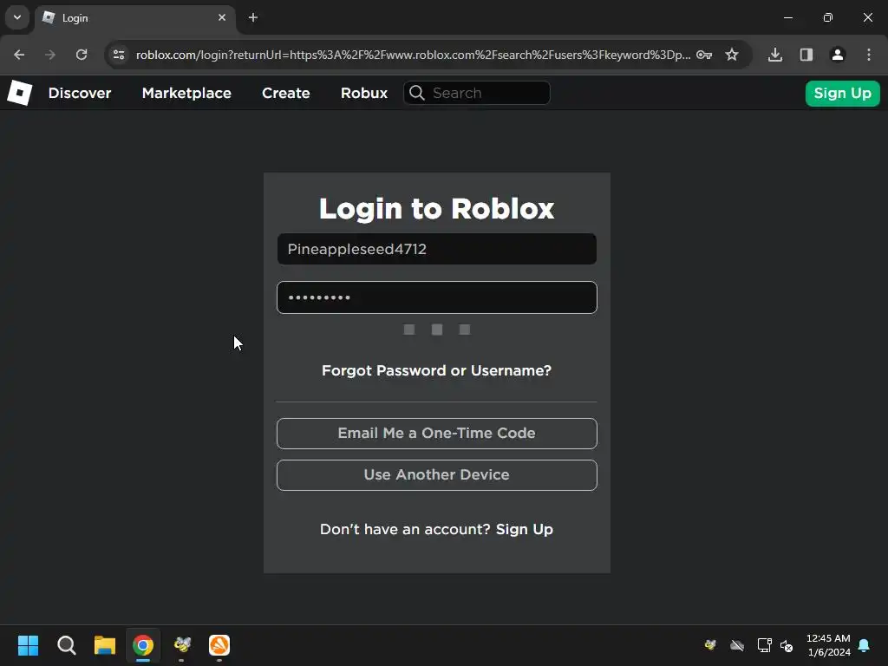Open the clock showing 12:45 AM
This screenshot has height=666, width=888.
click(x=828, y=645)
